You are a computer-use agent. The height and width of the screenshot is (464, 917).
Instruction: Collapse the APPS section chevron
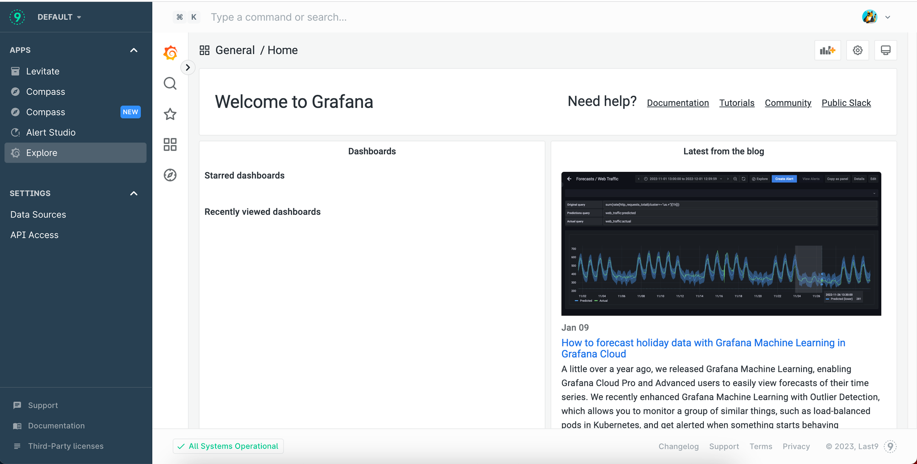point(133,50)
